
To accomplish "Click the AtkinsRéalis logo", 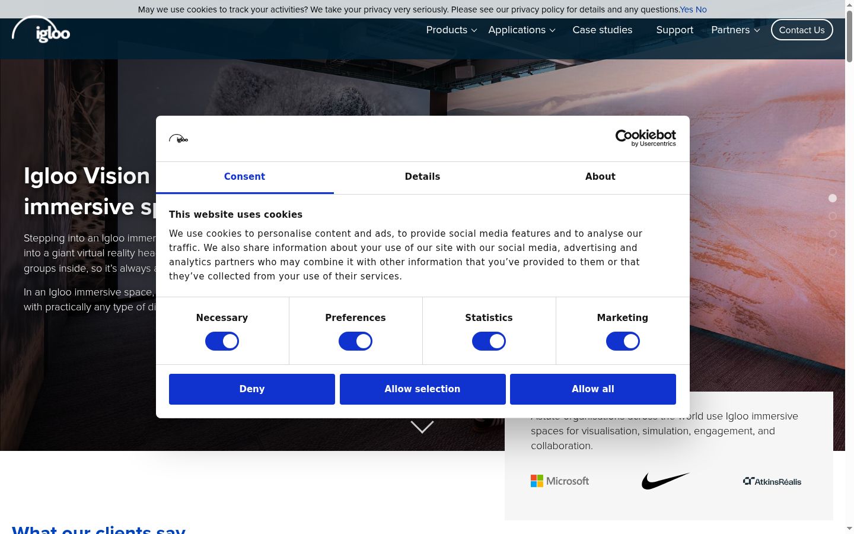I will click(x=772, y=481).
